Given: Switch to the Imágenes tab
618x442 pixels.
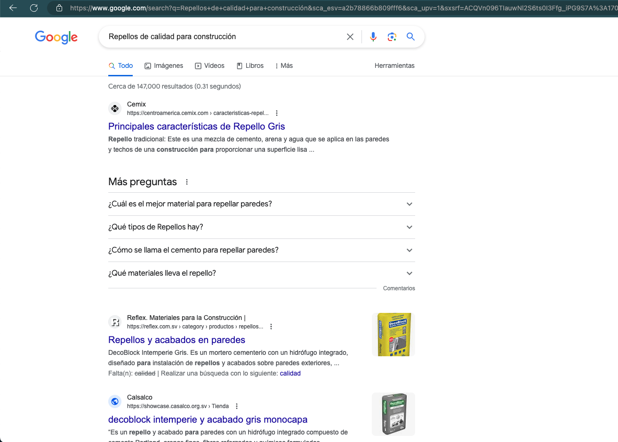Looking at the screenshot, I should (x=164, y=66).
